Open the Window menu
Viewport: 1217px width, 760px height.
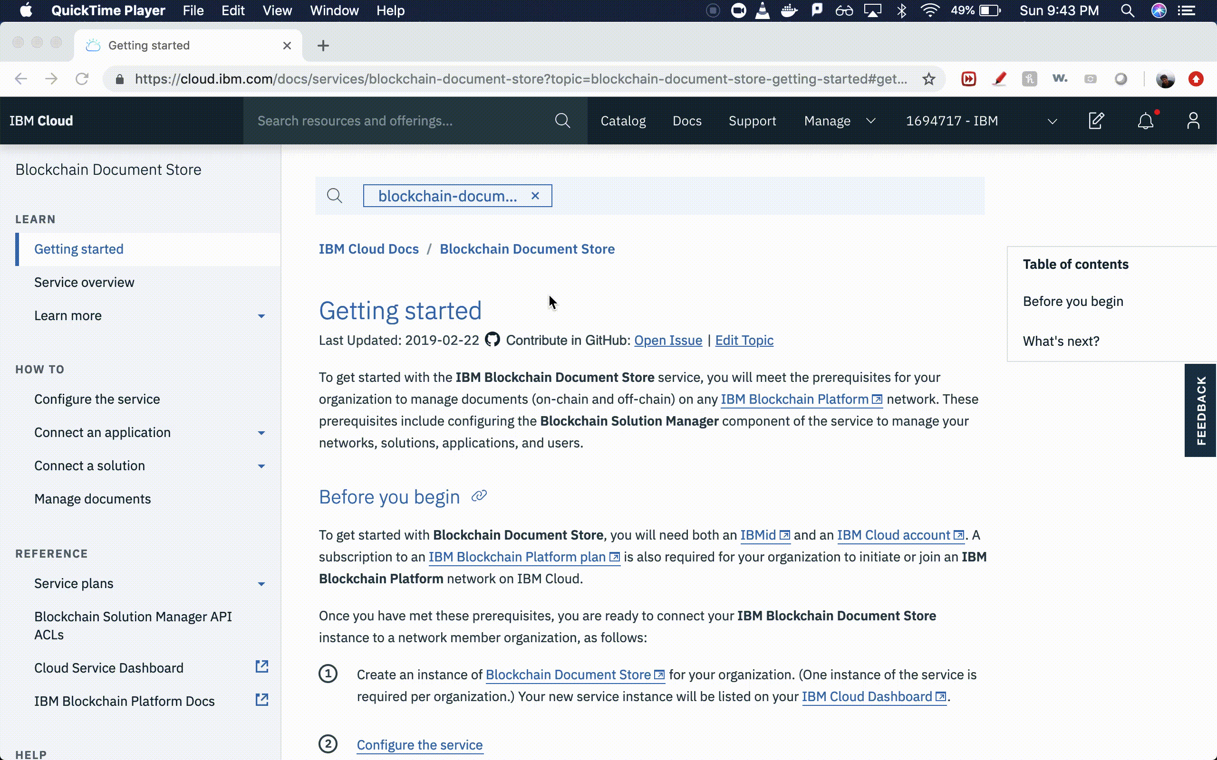334,10
